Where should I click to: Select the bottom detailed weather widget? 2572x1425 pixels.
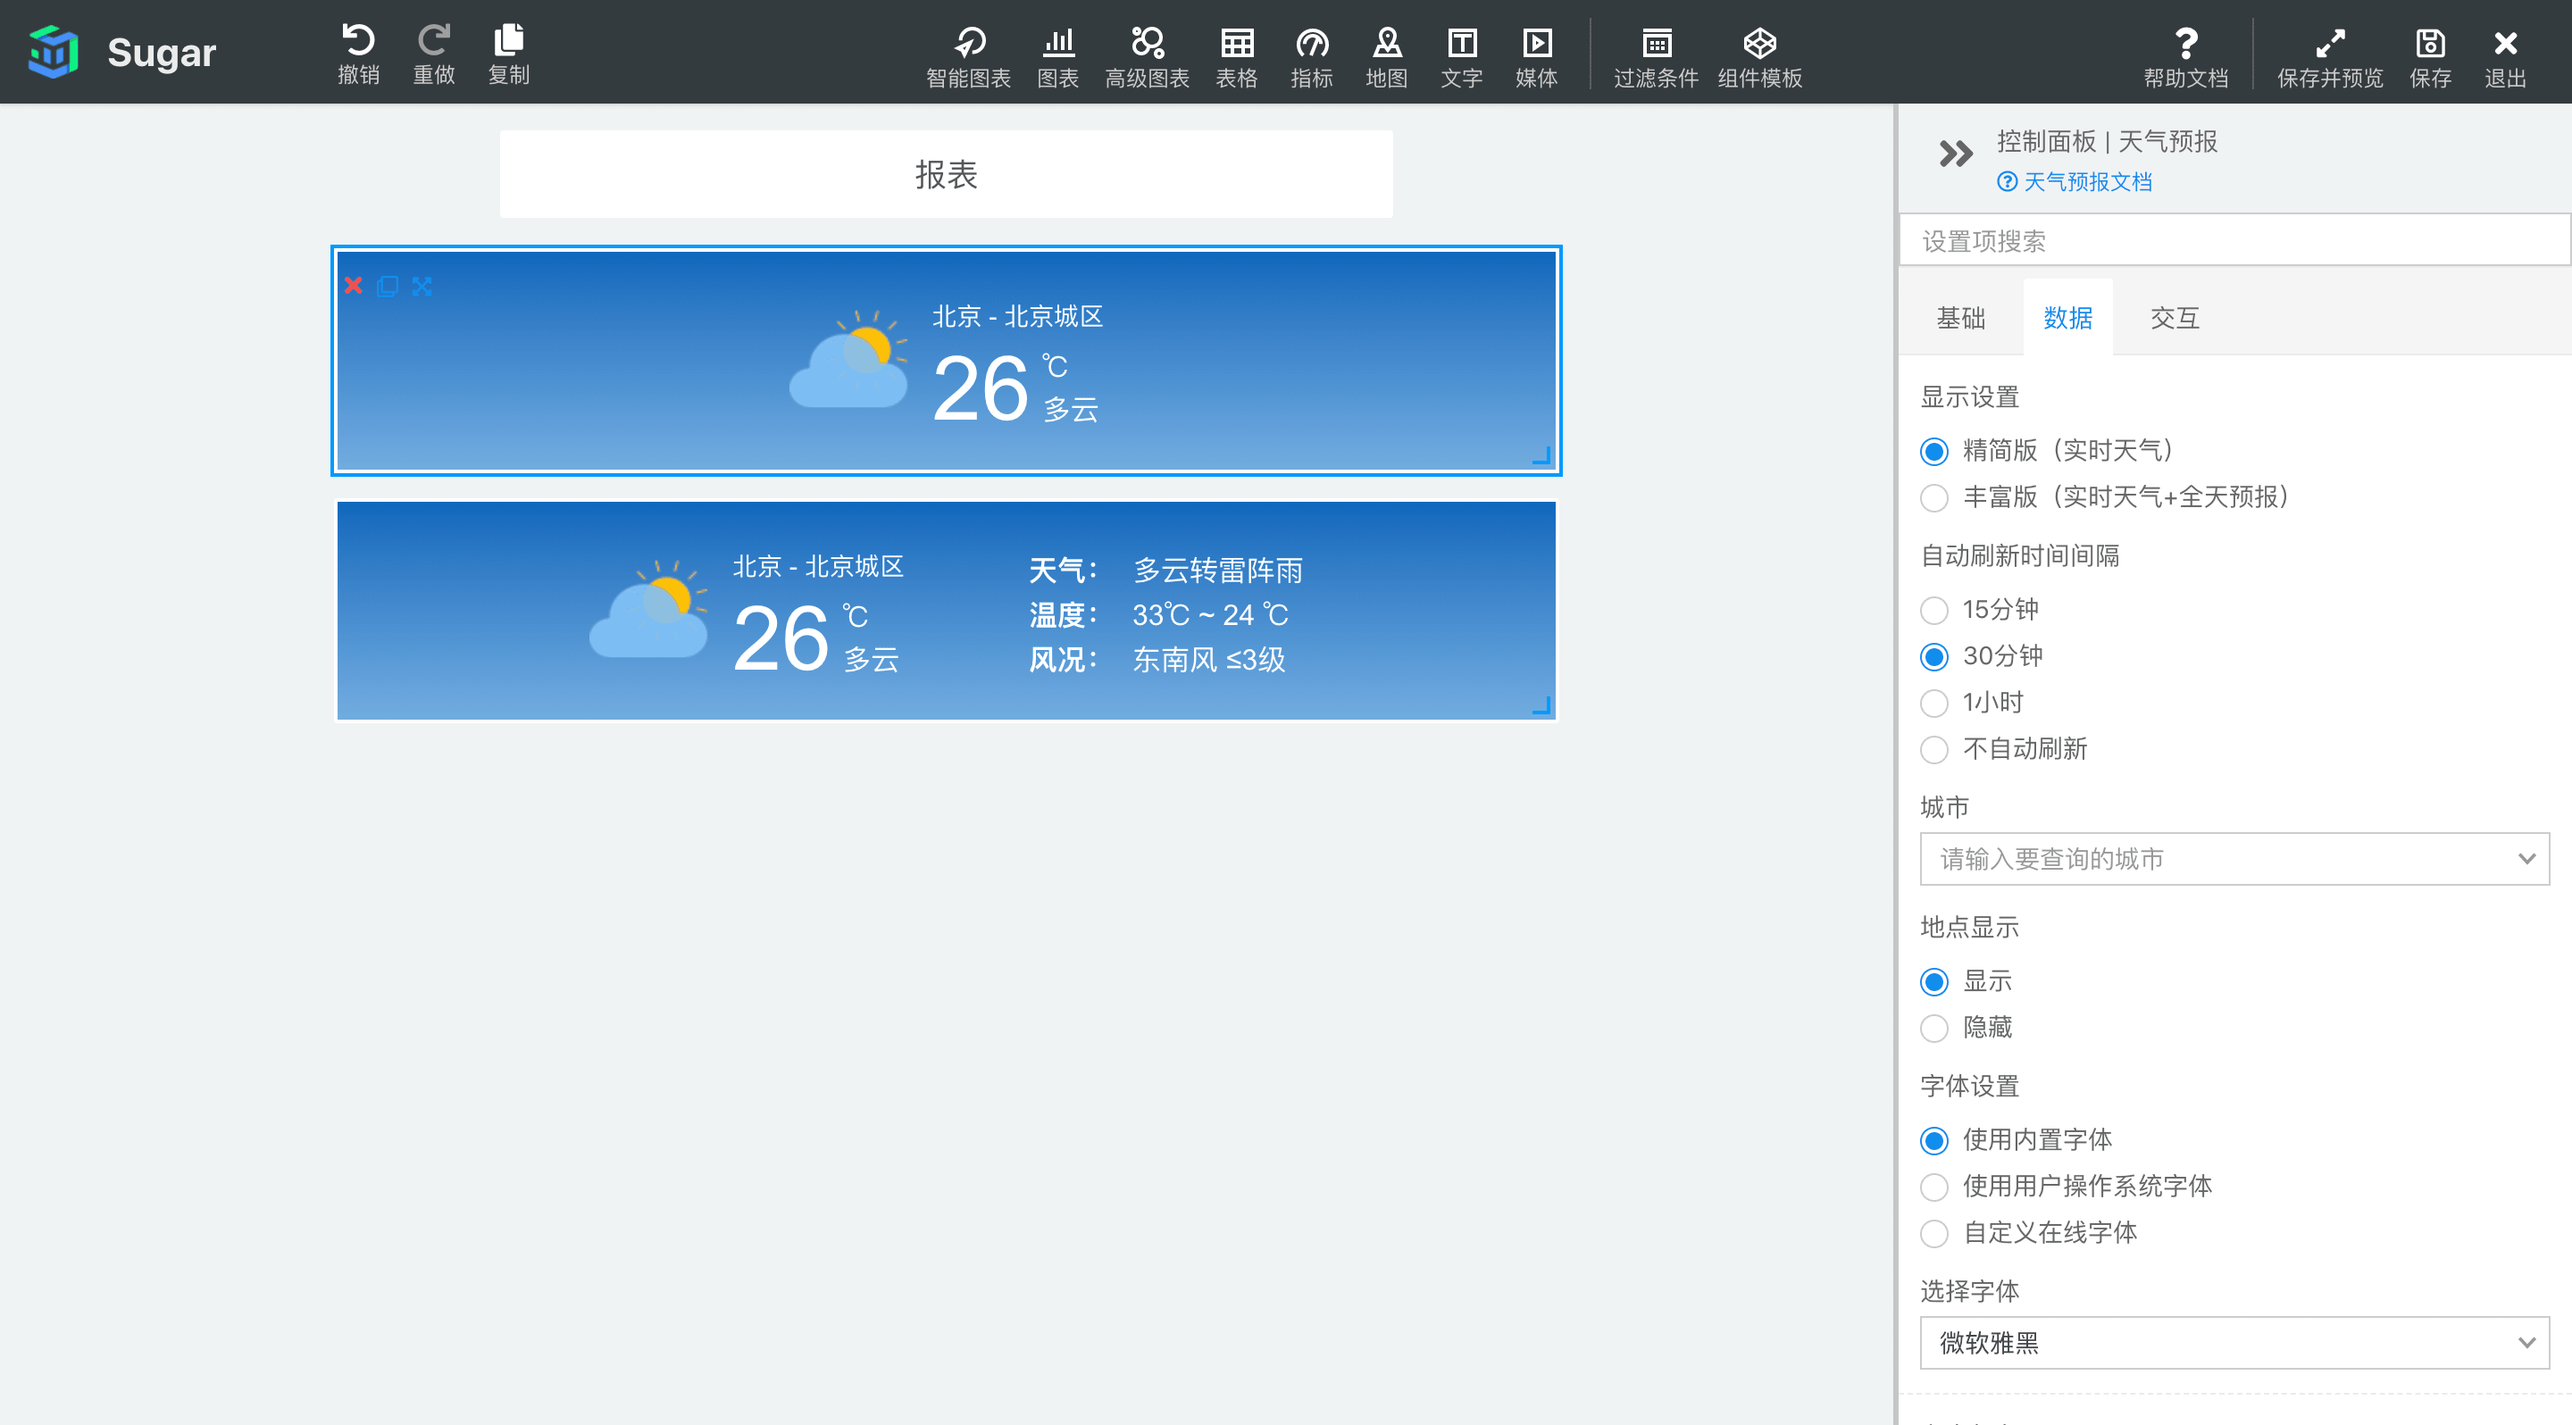pos(946,611)
